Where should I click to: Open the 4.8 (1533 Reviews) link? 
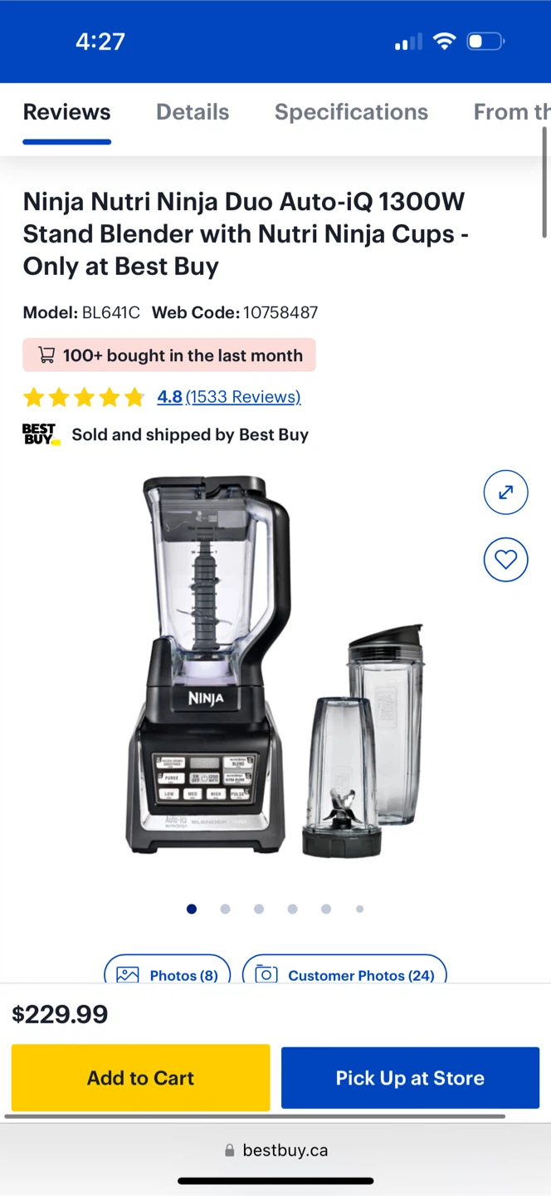tap(229, 397)
